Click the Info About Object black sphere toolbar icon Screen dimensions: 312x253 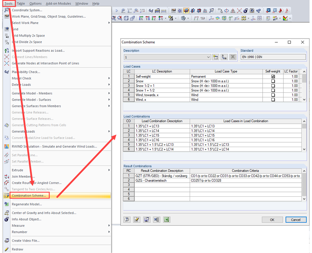tap(245, 11)
